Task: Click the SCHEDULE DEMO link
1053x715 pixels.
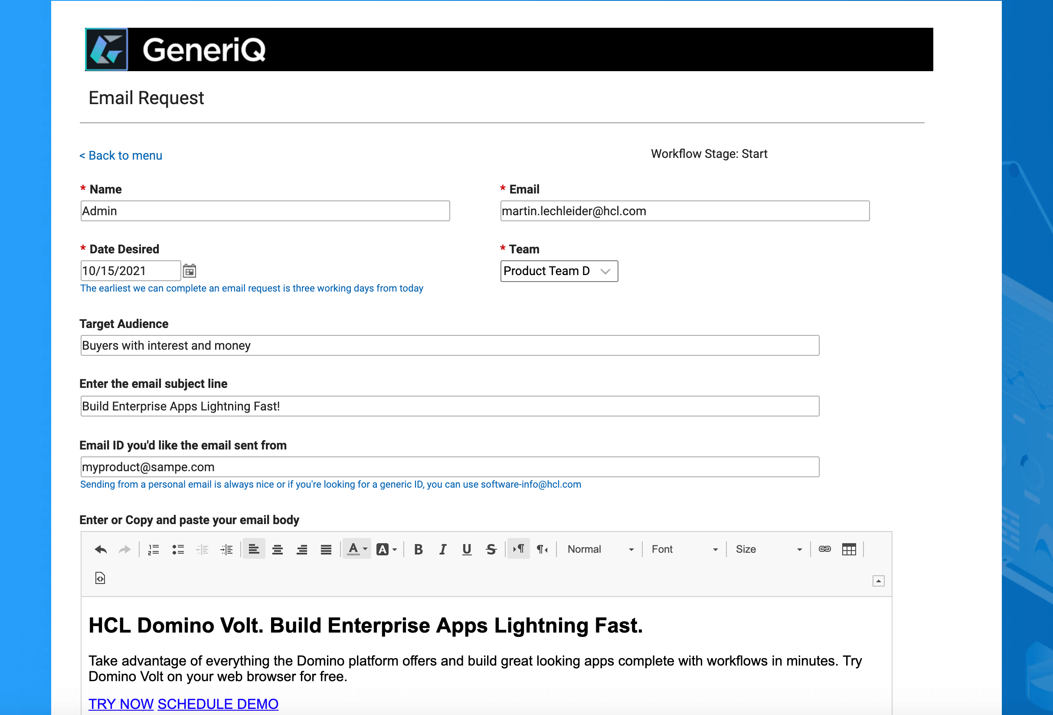Action: pyautogui.click(x=218, y=704)
